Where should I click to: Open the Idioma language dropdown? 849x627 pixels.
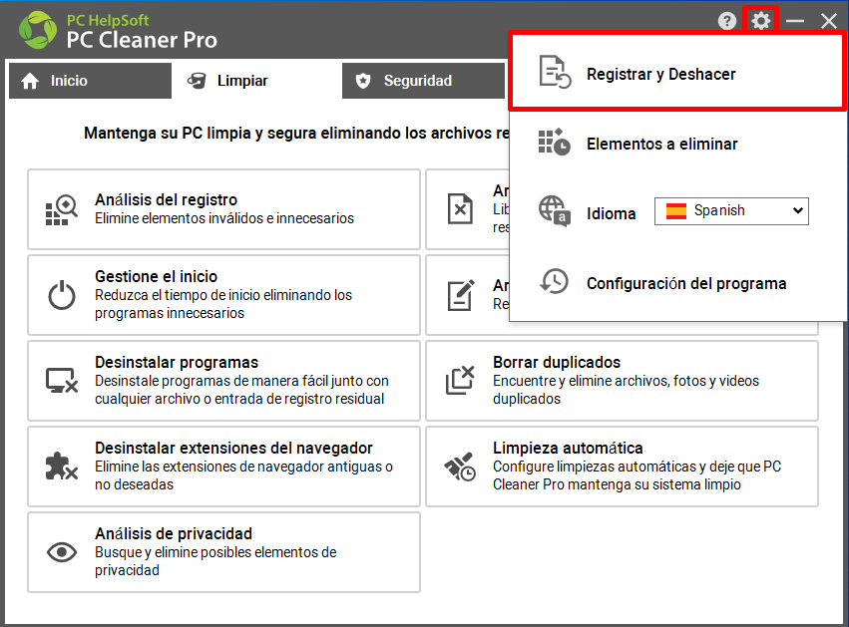731,211
